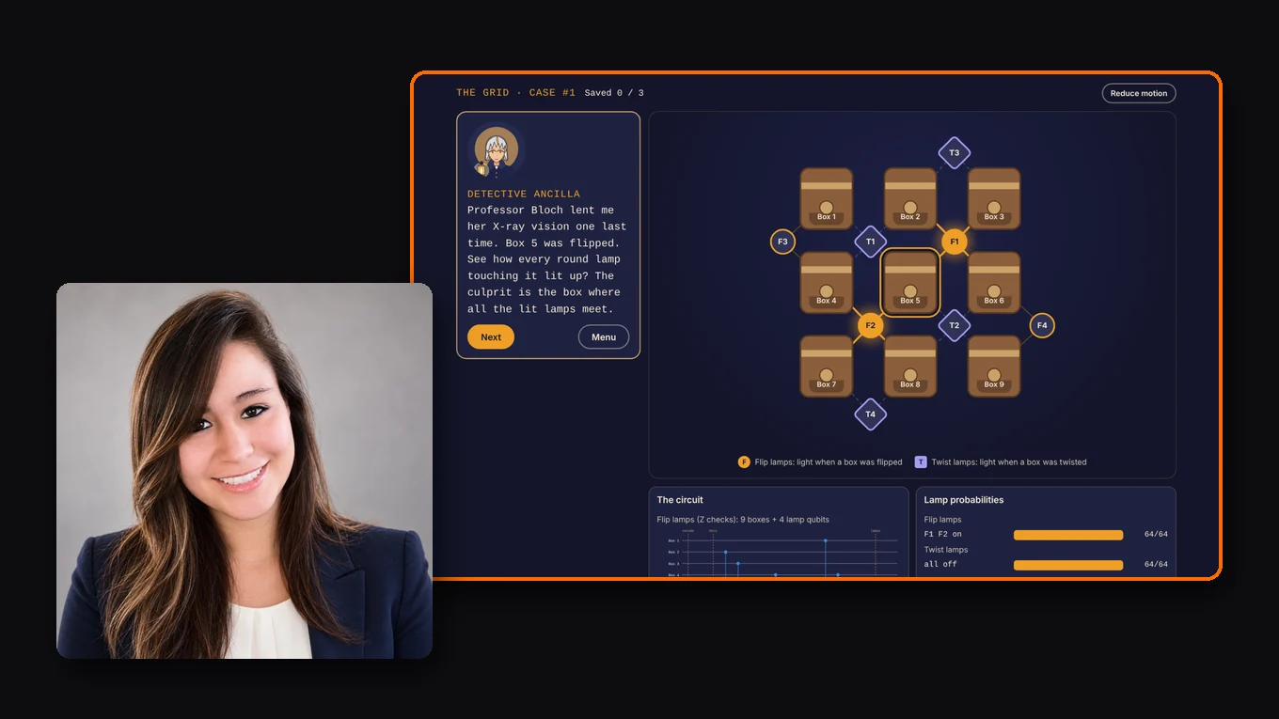Click 'Lamp probabilities' panel heading

click(x=964, y=500)
